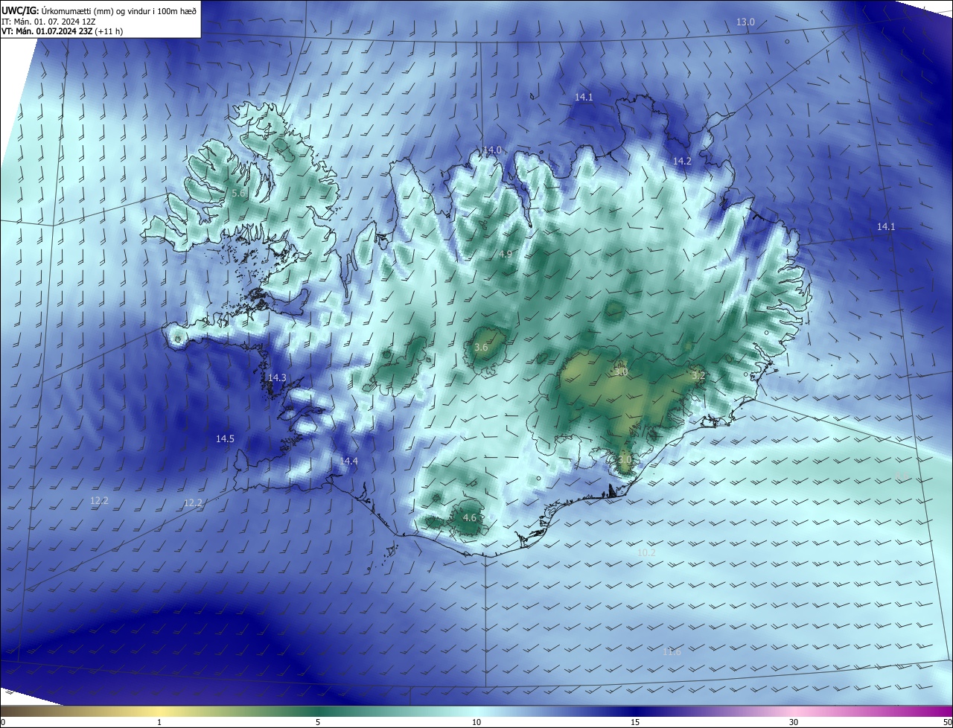Viewport: 953px width, 728px height.
Task: Click the '30' tick label on the color scale
Action: (794, 723)
